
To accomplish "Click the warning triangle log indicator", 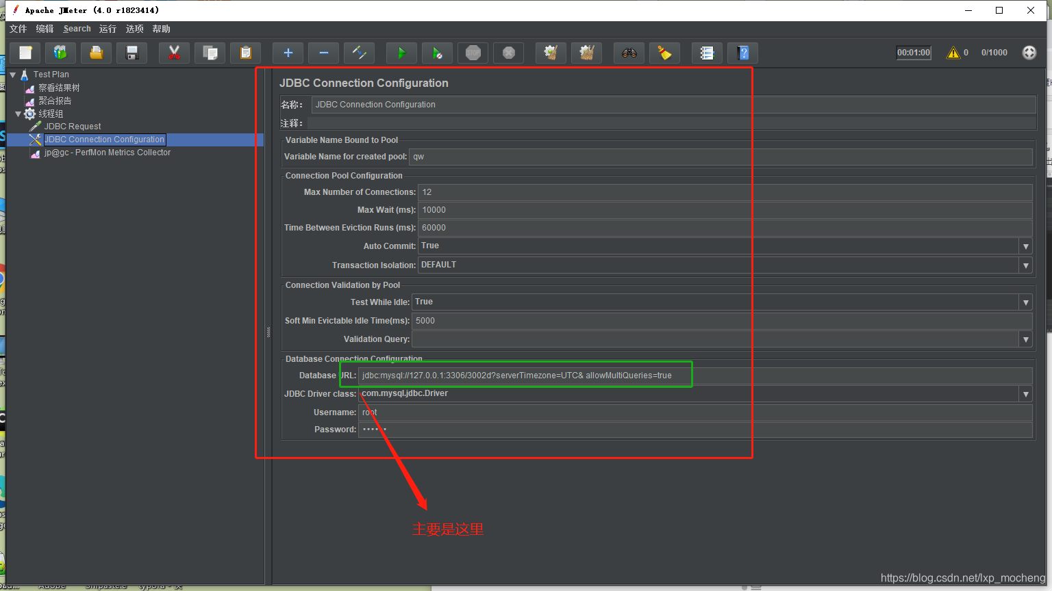I will [953, 53].
